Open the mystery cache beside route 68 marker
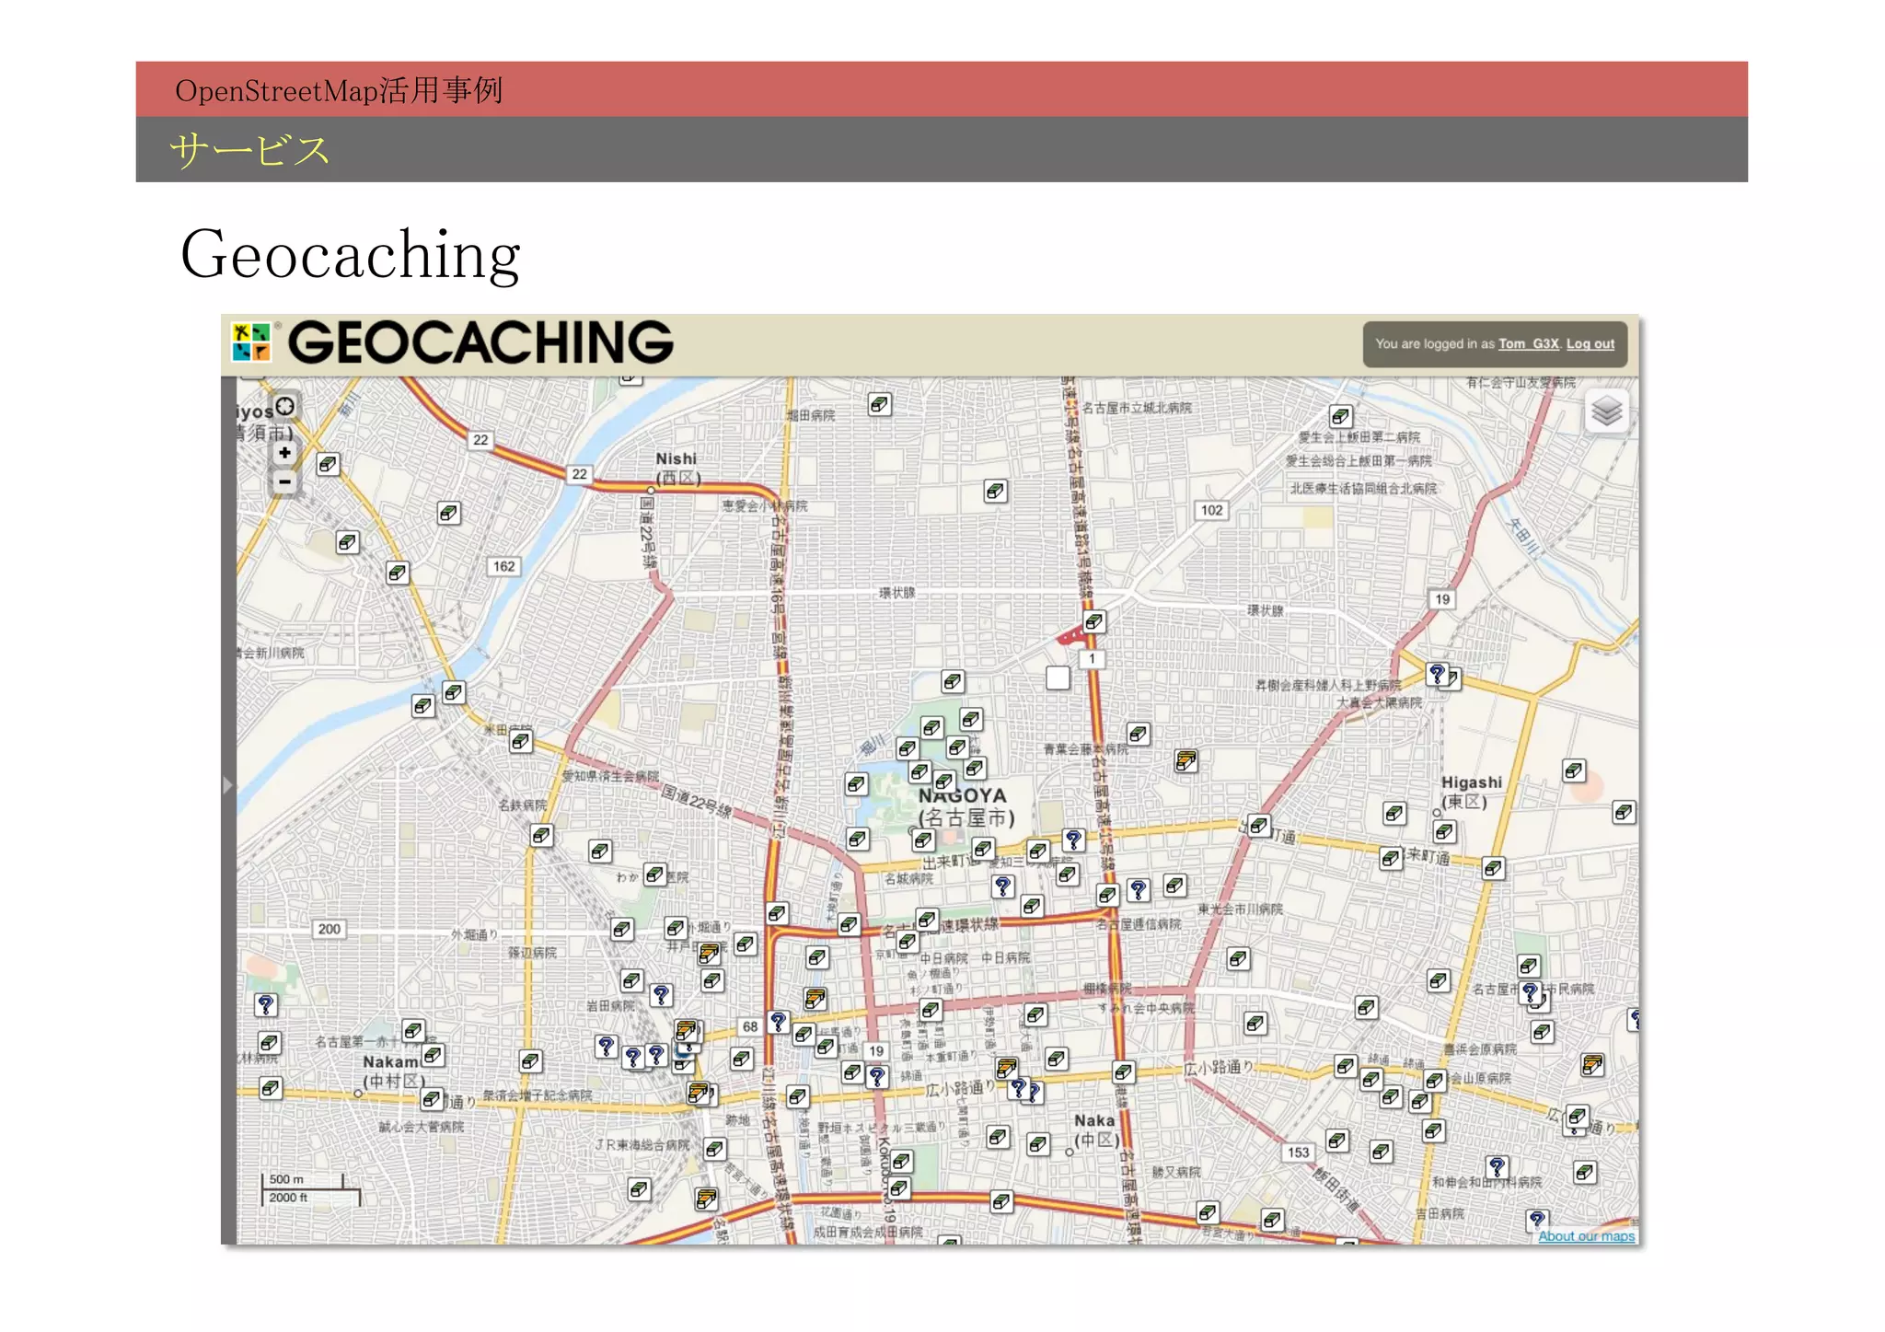1885x1332 pixels. (779, 1022)
